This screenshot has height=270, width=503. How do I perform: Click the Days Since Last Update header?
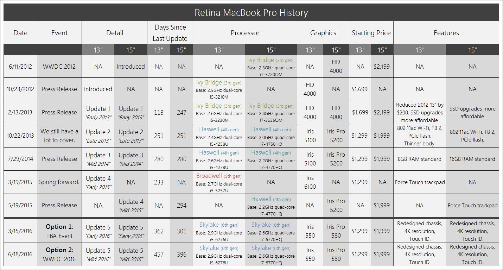tap(170, 33)
